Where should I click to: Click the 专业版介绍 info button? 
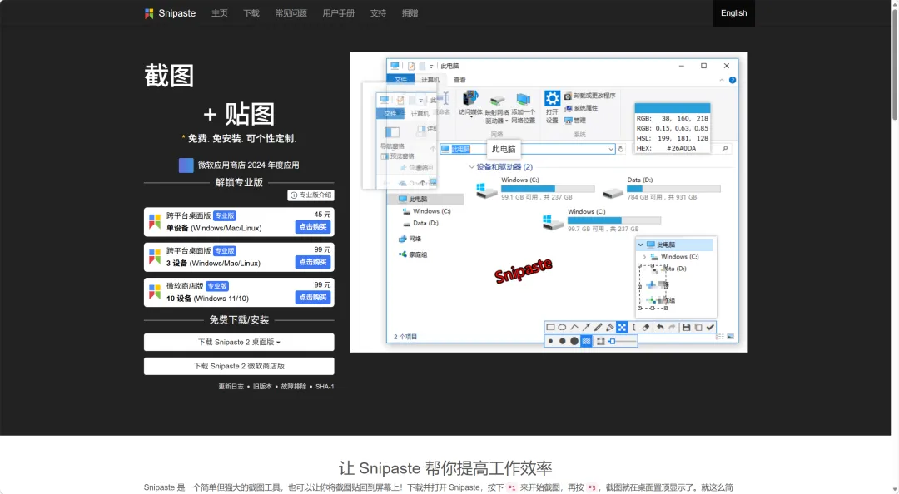tap(310, 195)
